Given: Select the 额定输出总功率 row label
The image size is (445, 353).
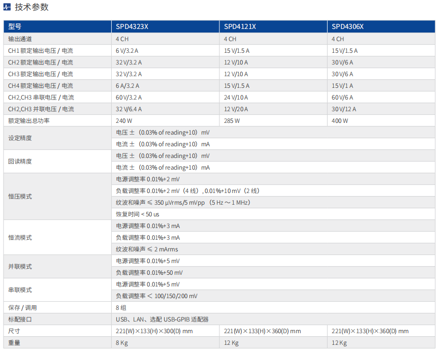Looking at the screenshot, I should click(29, 121).
